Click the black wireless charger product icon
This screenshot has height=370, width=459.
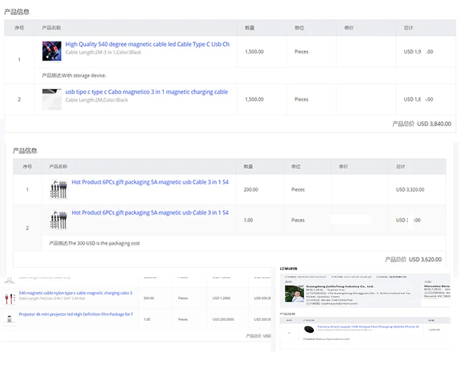[309, 330]
